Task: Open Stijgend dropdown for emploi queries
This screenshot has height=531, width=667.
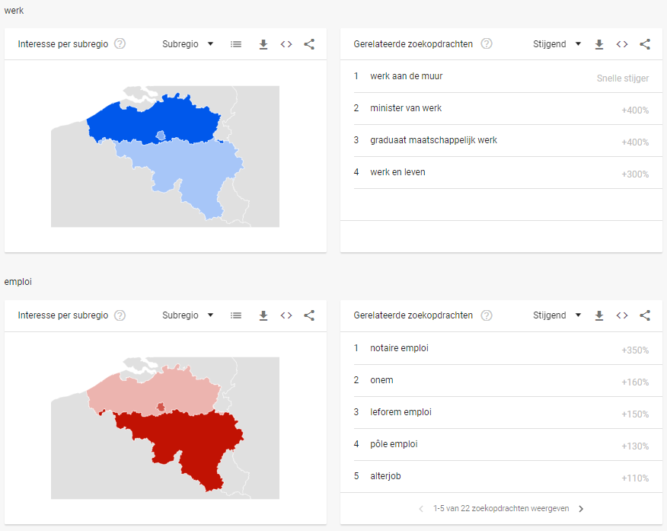Action: (x=557, y=315)
